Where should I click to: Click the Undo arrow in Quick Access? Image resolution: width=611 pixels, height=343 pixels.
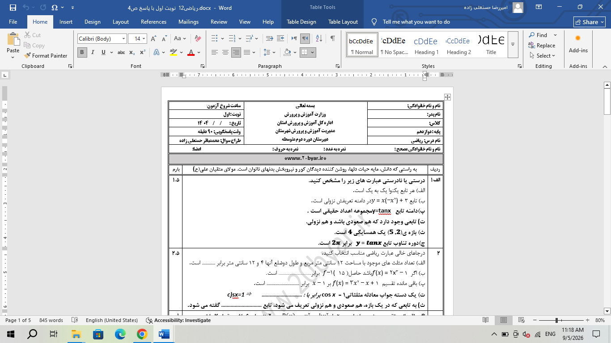[25, 8]
